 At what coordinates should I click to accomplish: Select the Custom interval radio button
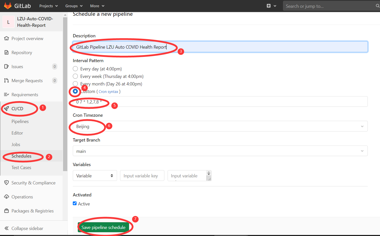75,91
